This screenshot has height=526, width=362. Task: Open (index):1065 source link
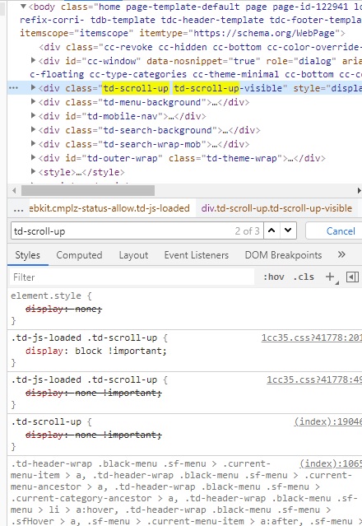coord(331,463)
